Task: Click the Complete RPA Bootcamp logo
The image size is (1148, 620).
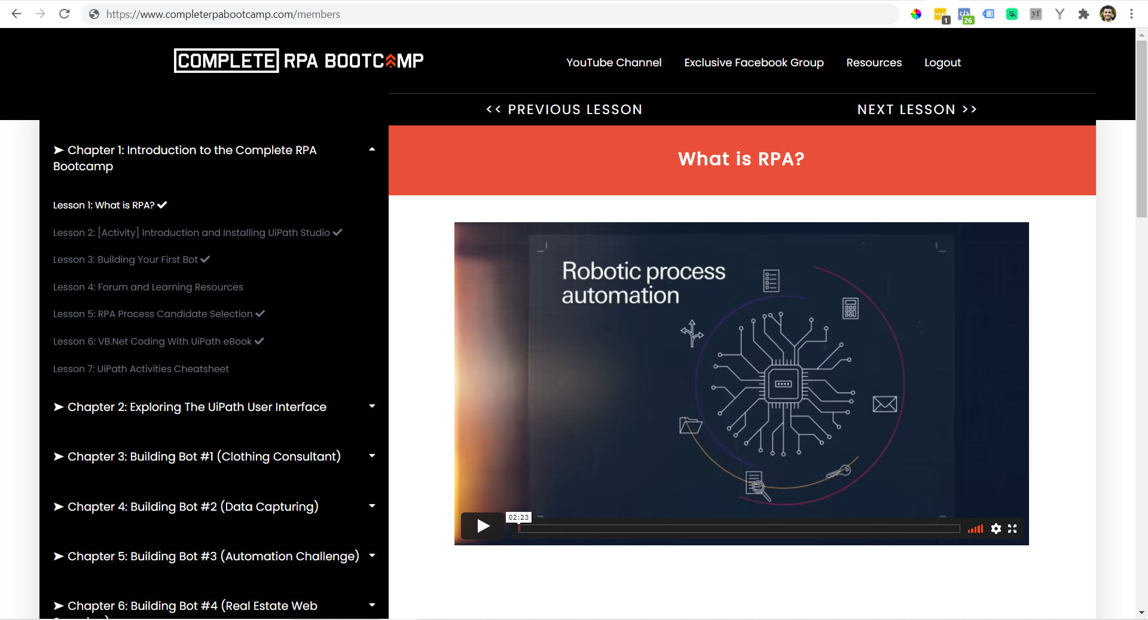Action: click(298, 60)
